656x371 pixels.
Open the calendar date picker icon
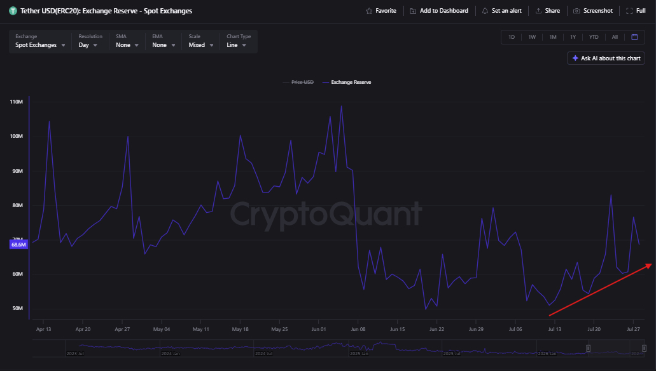634,37
